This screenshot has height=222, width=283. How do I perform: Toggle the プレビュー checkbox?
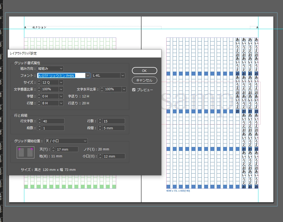point(134,90)
